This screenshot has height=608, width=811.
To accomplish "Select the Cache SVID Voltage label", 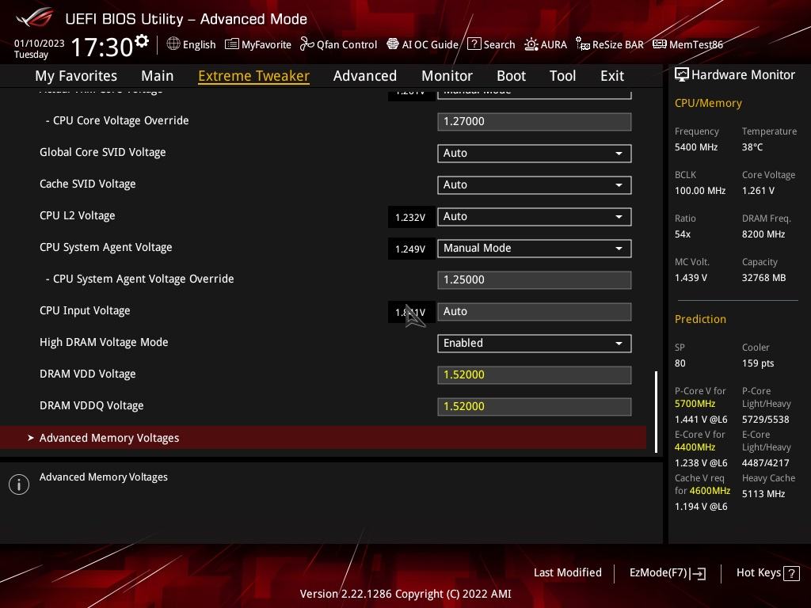I will 87,184.
